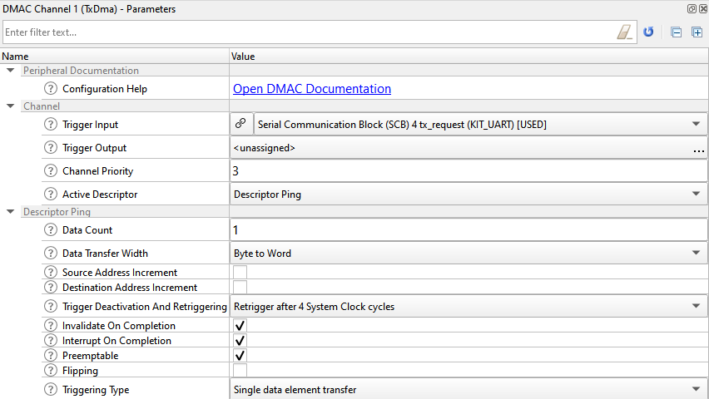Open help icon for Configuration Help
The height and width of the screenshot is (399, 709).
tap(51, 89)
